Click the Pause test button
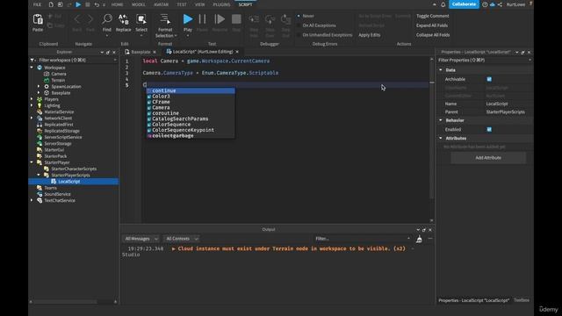The height and width of the screenshot is (316, 562). [x=202, y=19]
